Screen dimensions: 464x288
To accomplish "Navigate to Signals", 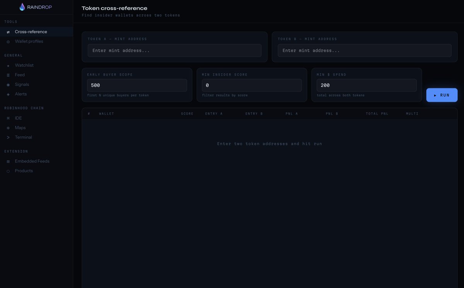I will [x=36, y=84].
